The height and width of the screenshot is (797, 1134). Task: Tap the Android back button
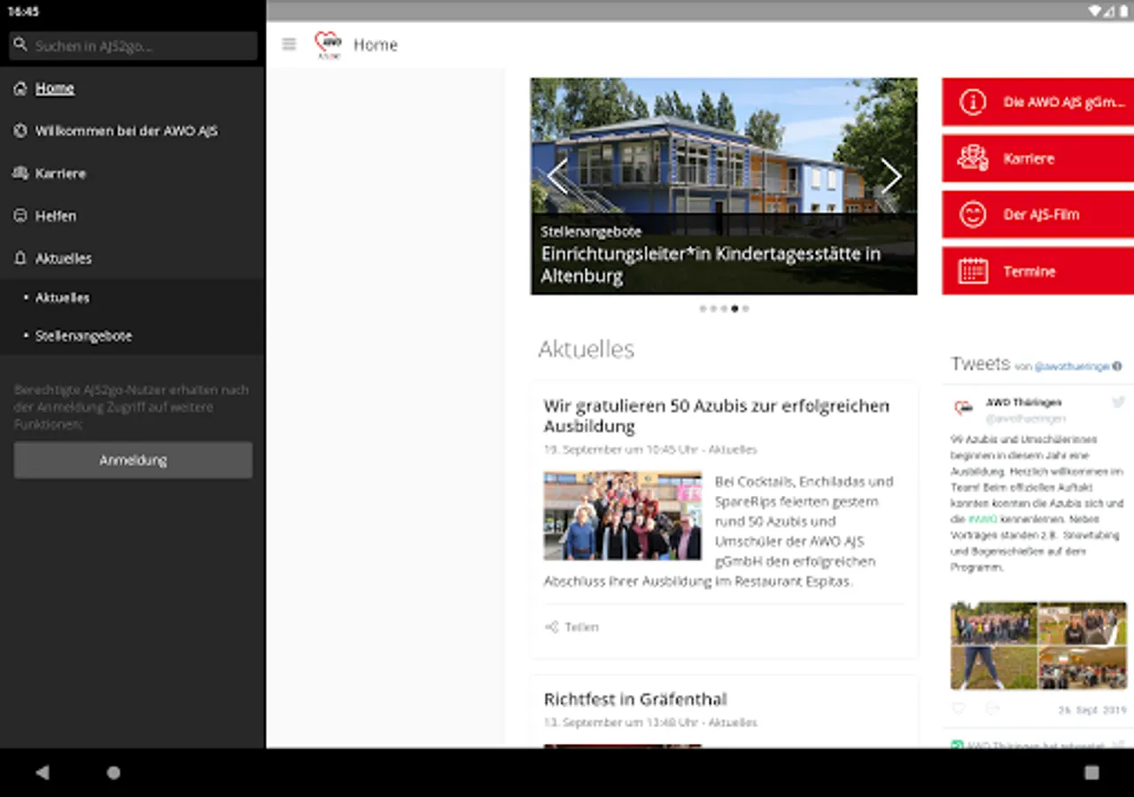(x=42, y=772)
